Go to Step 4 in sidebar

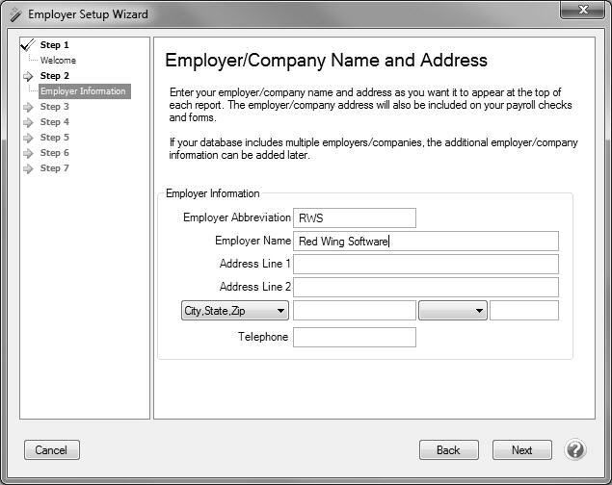(x=54, y=122)
